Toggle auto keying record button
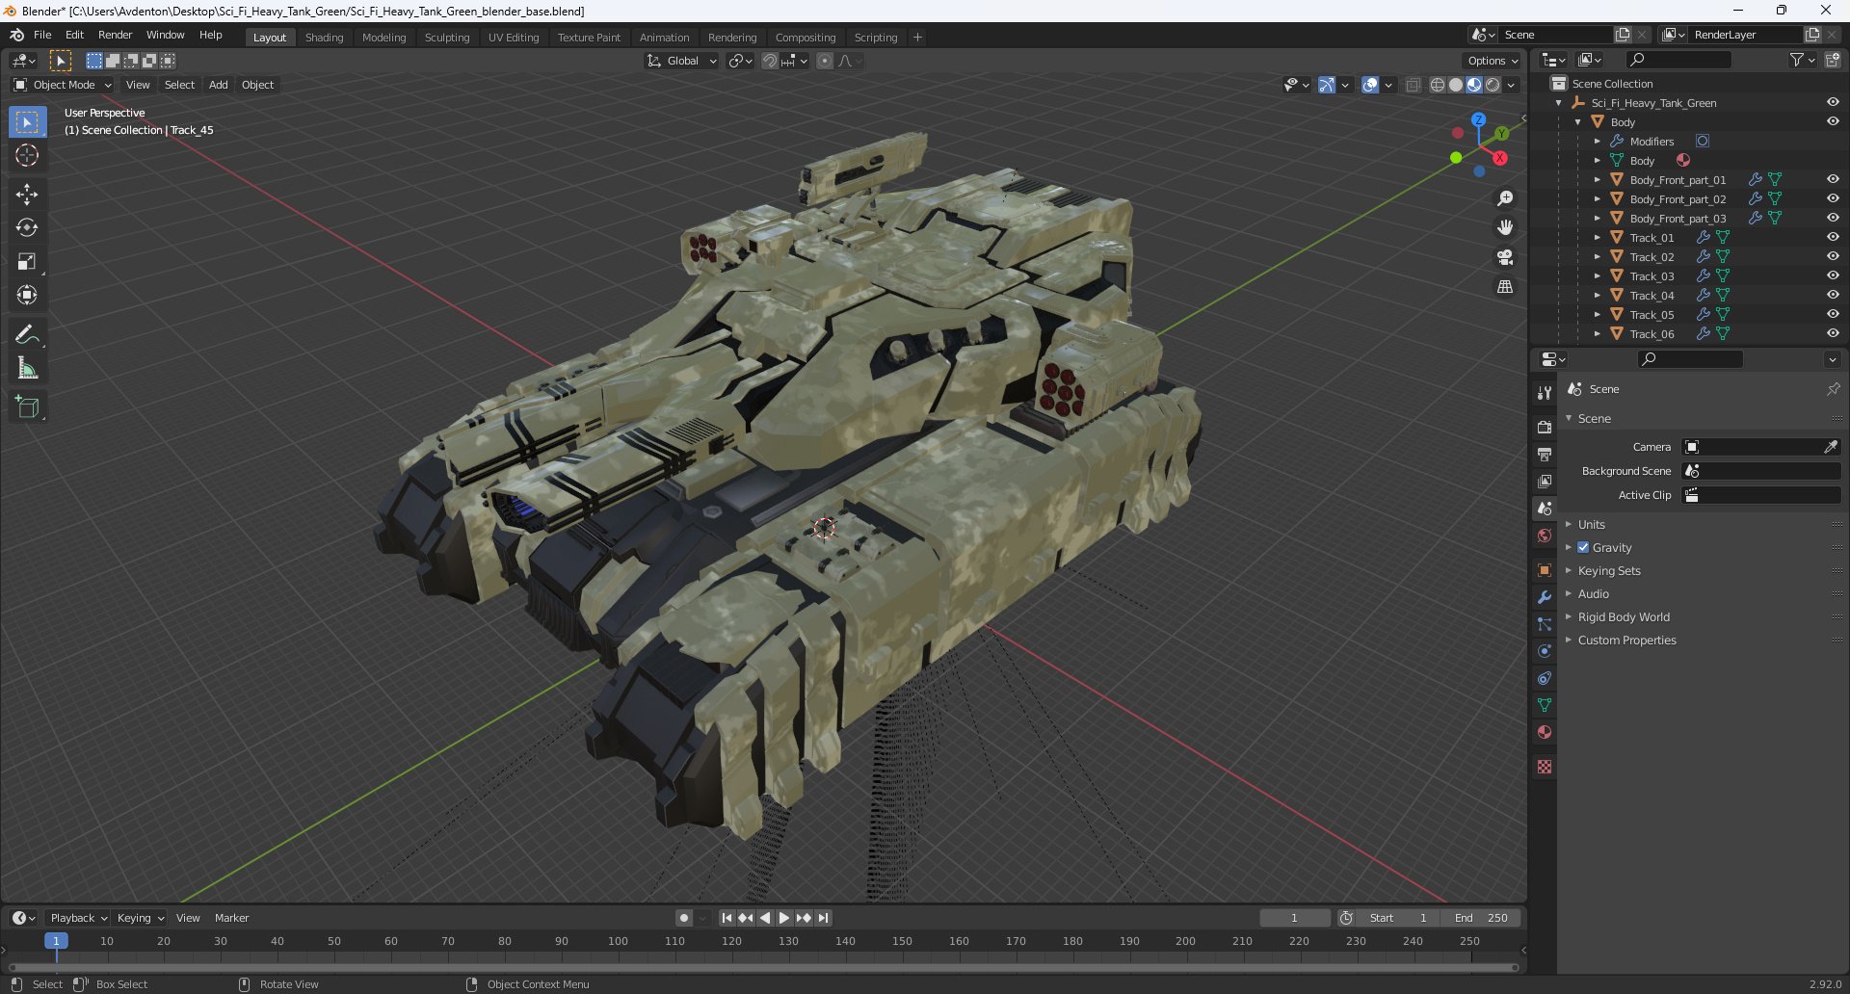 point(683,918)
